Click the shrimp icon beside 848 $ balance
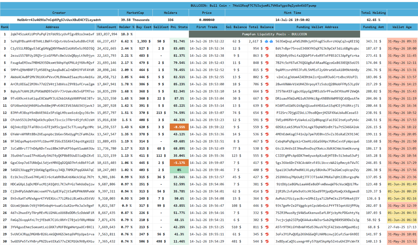The width and height of the screenshot is (418, 245). pyautogui.click(x=267, y=63)
